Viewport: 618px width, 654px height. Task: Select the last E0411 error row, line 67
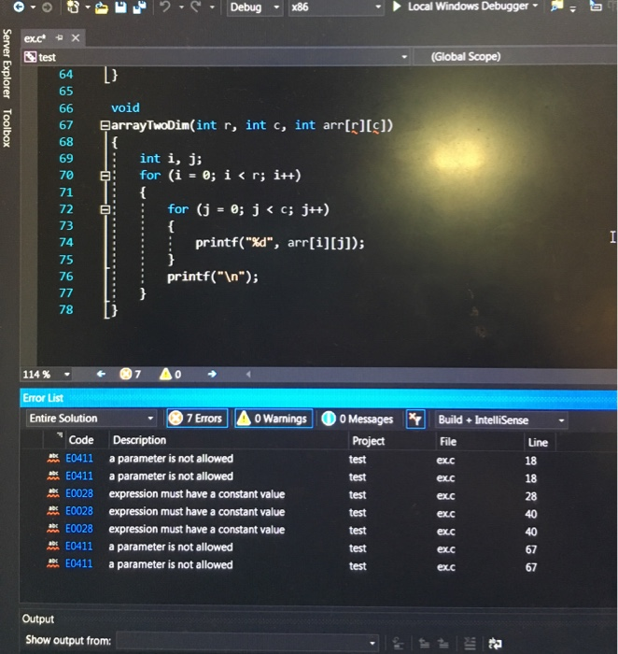click(291, 565)
